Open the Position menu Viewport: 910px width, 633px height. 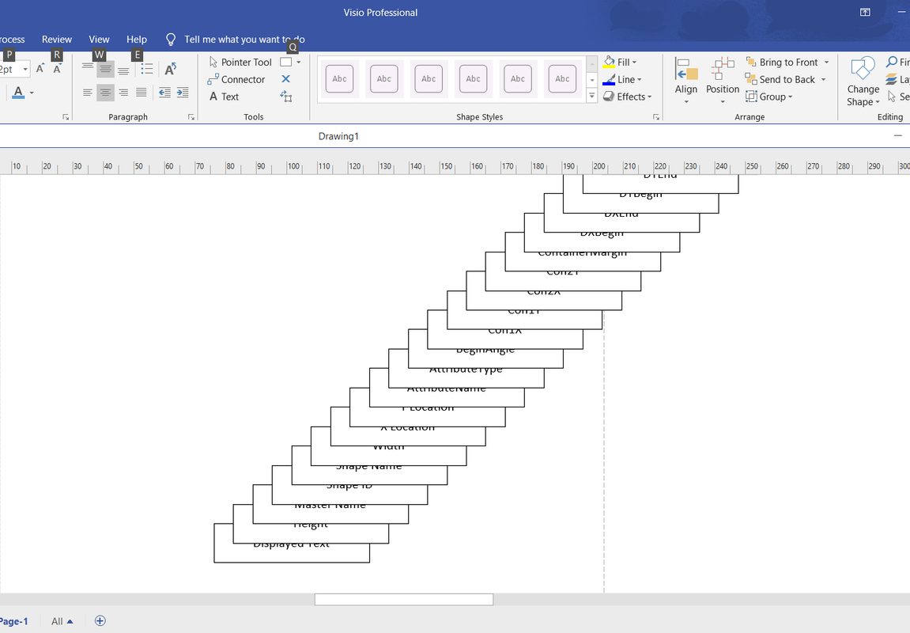723,80
